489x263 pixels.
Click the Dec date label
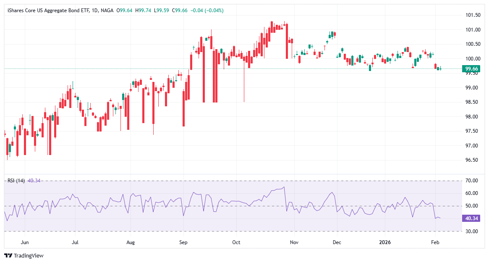[x=337, y=242]
